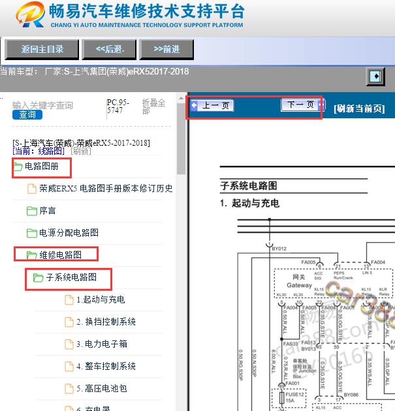Click document icon beside 荣威ERX5 修订历史

click(x=32, y=189)
